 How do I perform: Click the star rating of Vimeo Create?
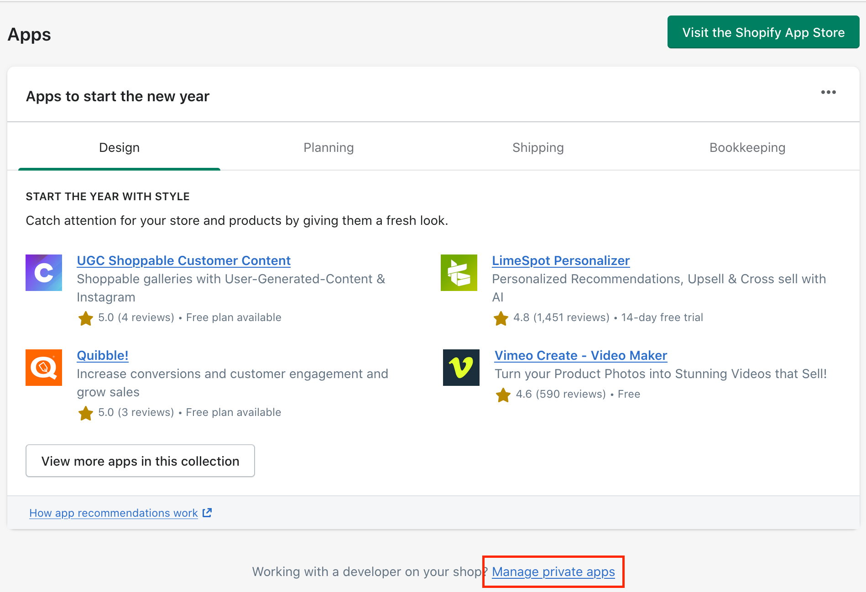pyautogui.click(x=503, y=395)
